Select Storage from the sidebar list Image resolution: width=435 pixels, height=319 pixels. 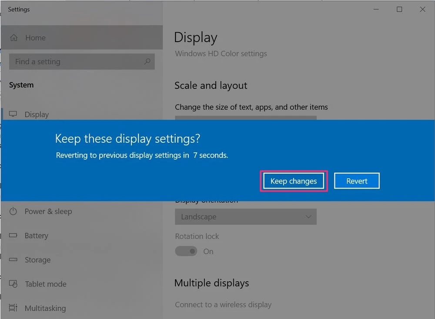[x=37, y=260]
